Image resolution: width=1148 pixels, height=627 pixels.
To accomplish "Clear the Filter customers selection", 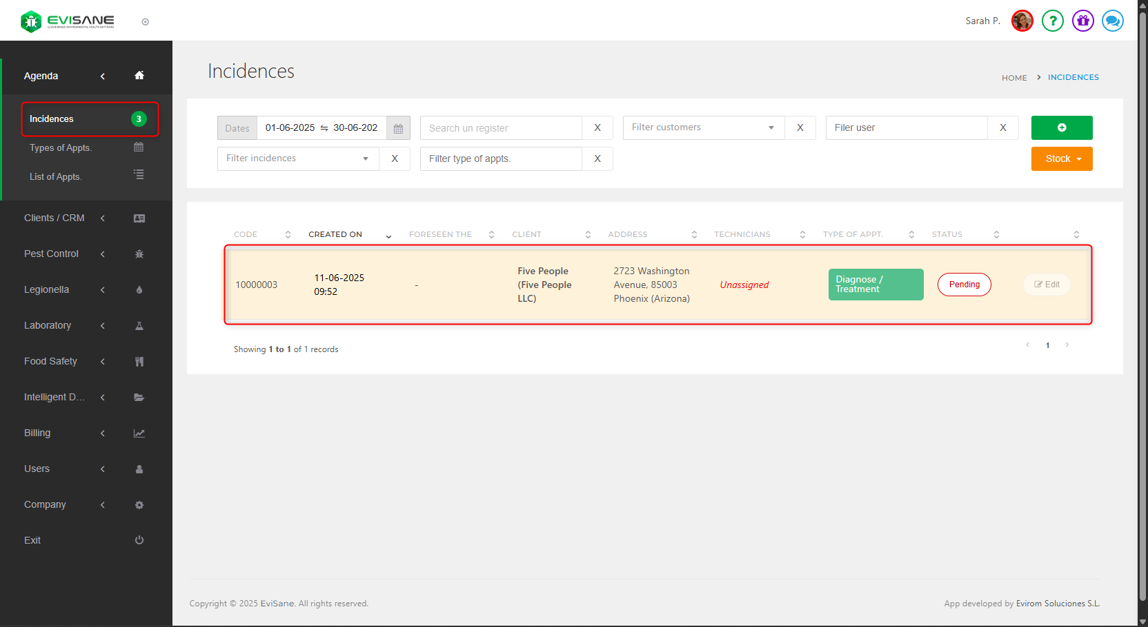I will (x=800, y=128).
